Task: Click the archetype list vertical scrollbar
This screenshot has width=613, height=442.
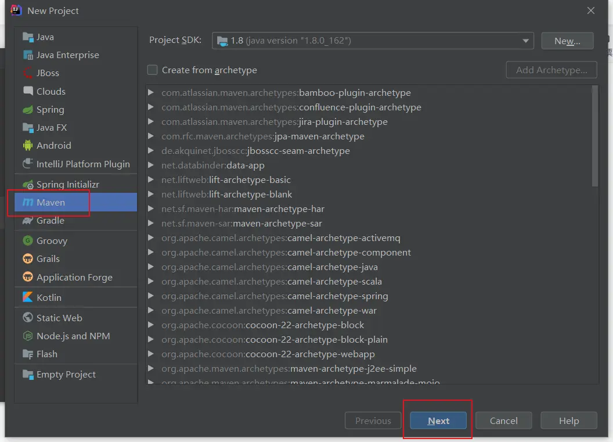Action: [594, 136]
